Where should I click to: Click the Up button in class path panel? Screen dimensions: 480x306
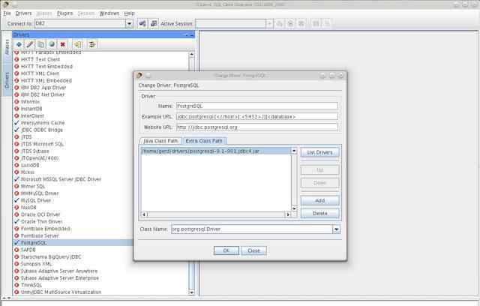pos(320,170)
